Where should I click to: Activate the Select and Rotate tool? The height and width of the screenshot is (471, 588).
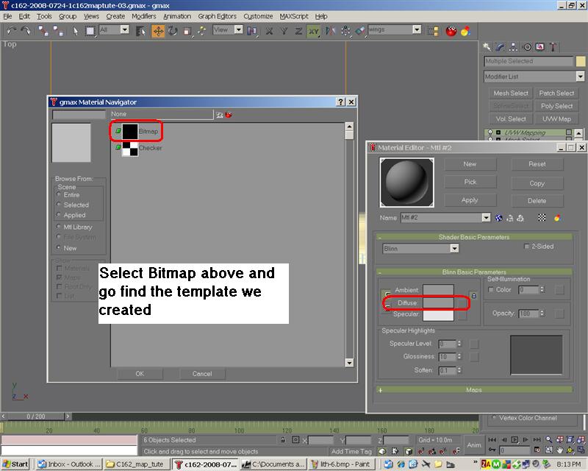pyautogui.click(x=173, y=31)
